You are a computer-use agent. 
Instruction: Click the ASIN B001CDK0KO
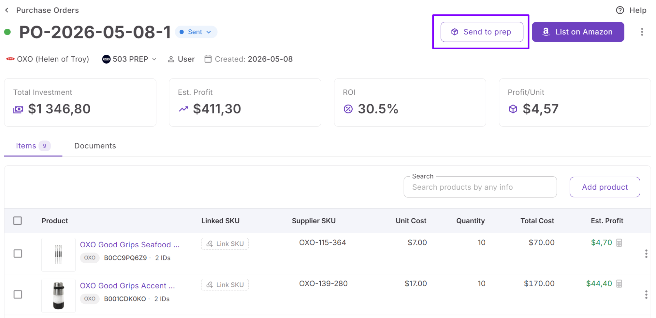coord(125,299)
